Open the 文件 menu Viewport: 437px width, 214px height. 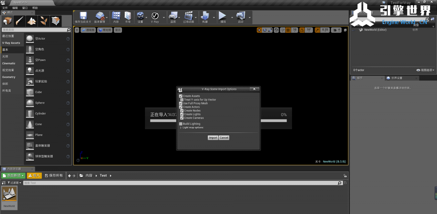point(5,8)
